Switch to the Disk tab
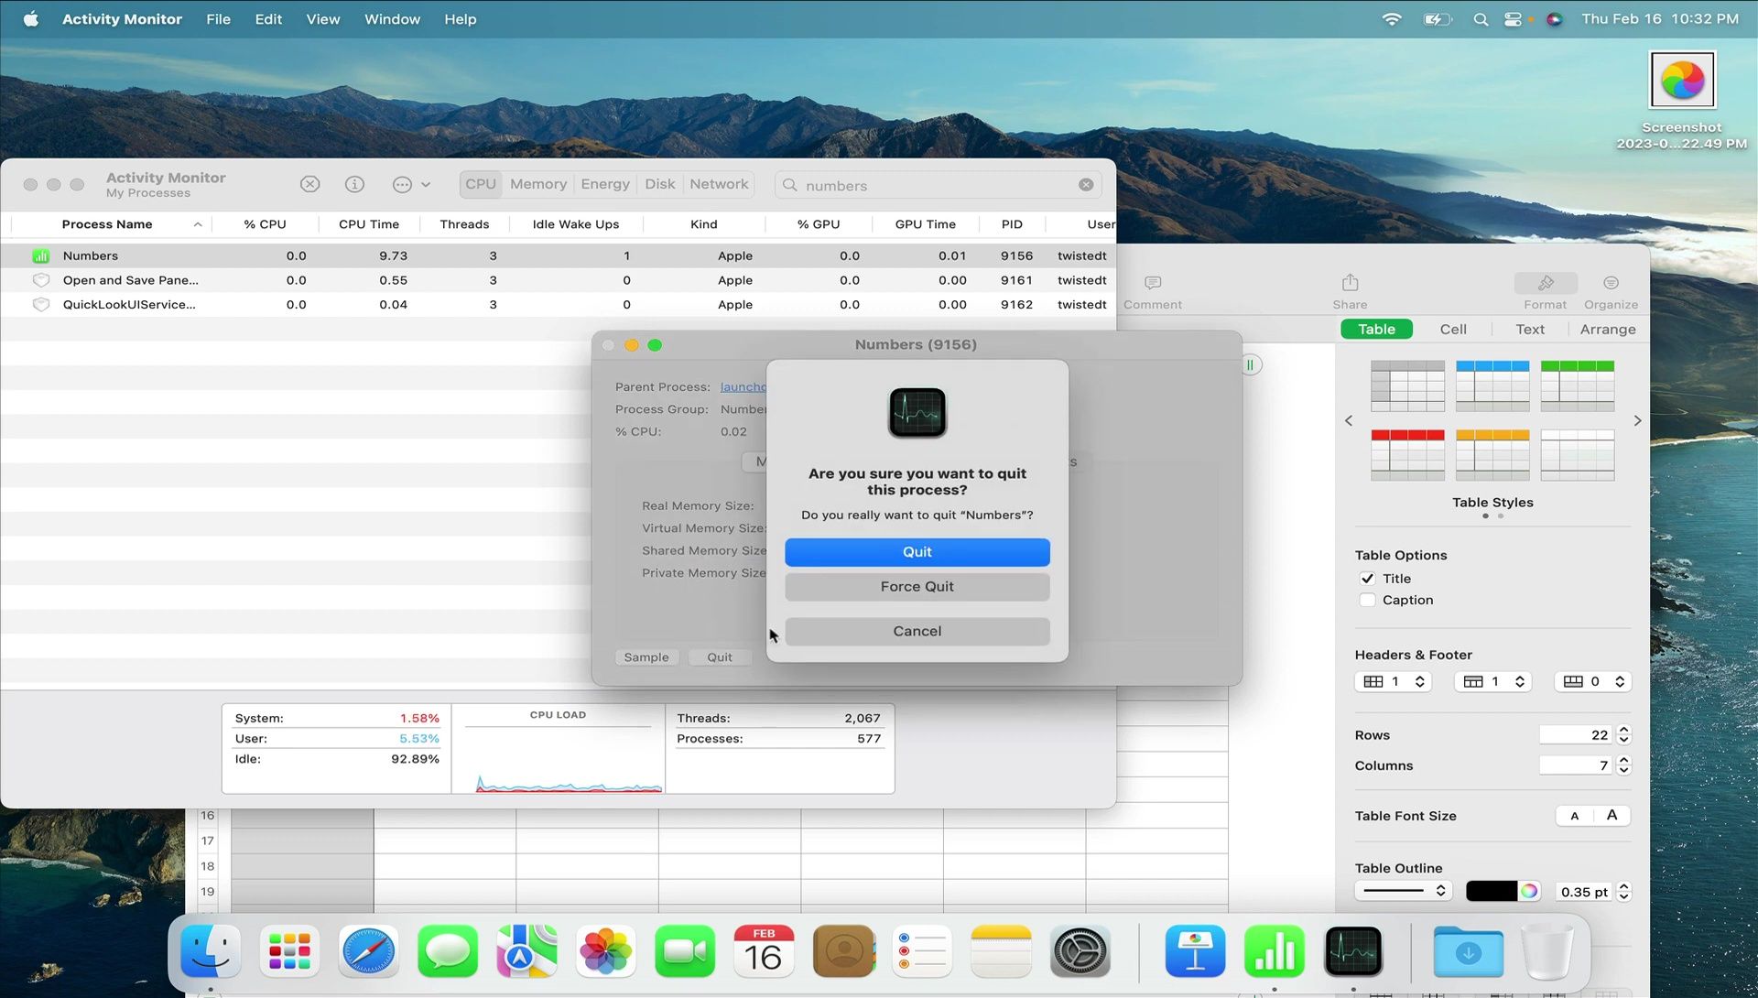The image size is (1758, 998). click(659, 184)
